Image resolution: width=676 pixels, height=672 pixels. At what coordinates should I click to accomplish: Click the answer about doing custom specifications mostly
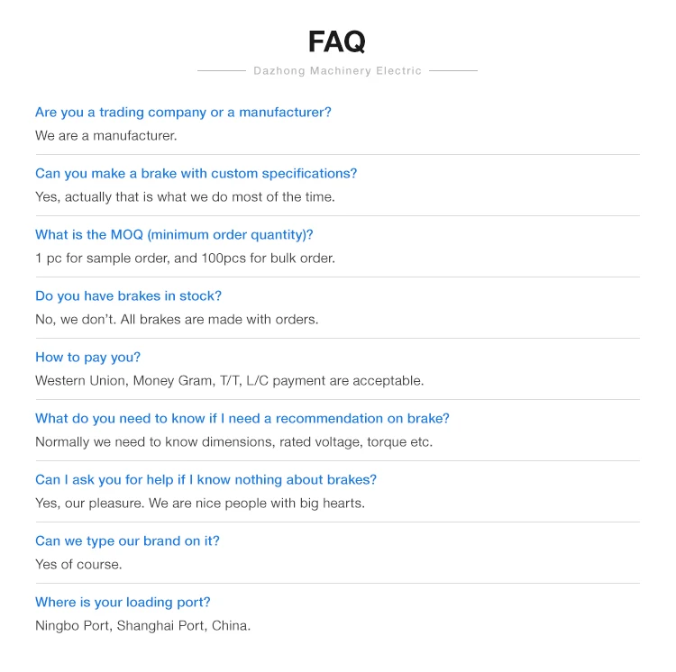tap(185, 197)
